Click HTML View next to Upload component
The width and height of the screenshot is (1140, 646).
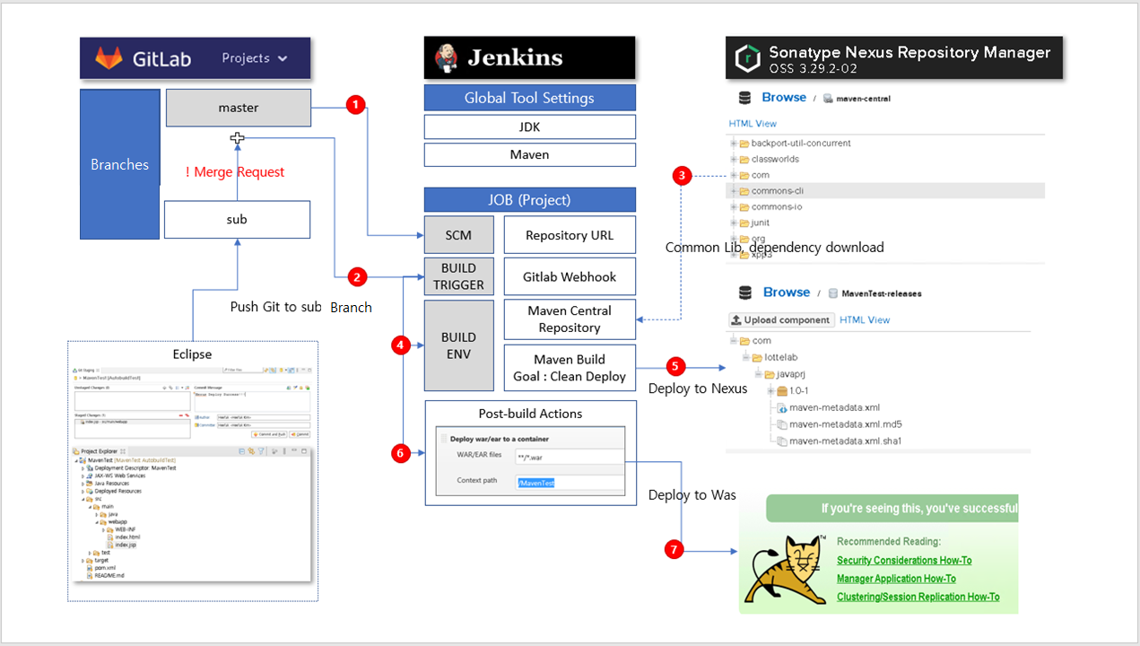tap(866, 319)
